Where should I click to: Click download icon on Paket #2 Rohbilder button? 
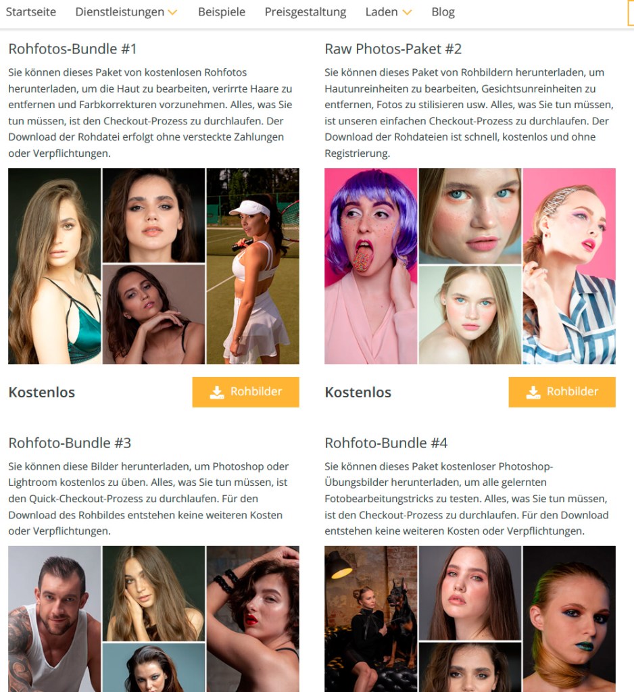click(x=533, y=392)
